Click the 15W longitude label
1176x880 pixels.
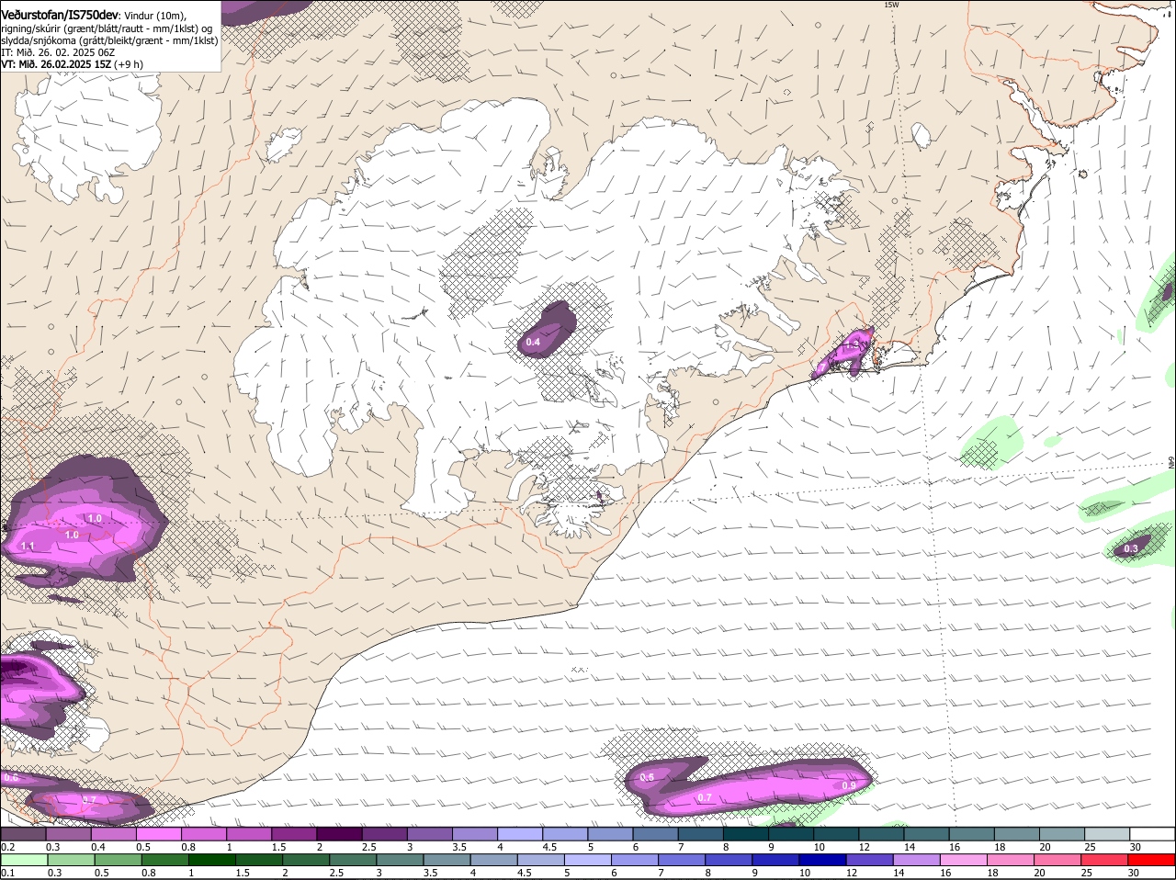coord(890,5)
